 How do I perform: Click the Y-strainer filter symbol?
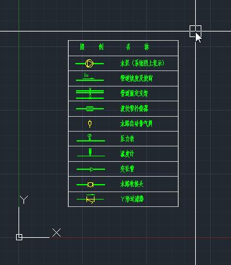(x=91, y=199)
